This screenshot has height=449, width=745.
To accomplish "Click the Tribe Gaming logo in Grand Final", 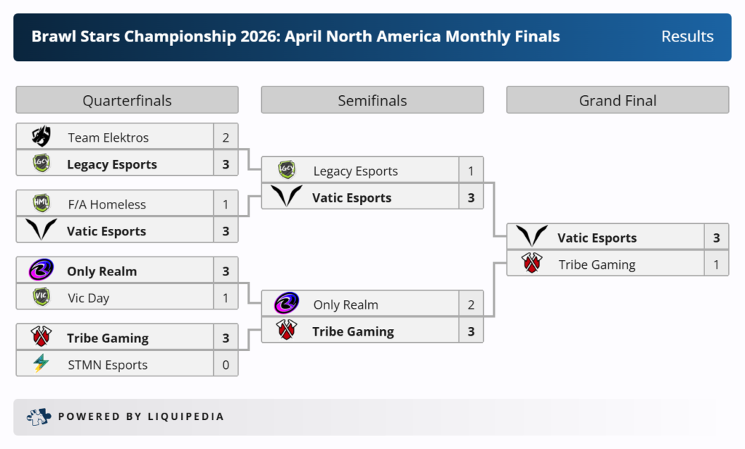I will [532, 264].
